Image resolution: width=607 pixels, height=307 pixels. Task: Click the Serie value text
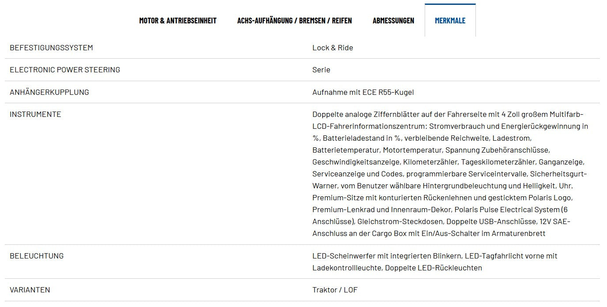point(321,70)
